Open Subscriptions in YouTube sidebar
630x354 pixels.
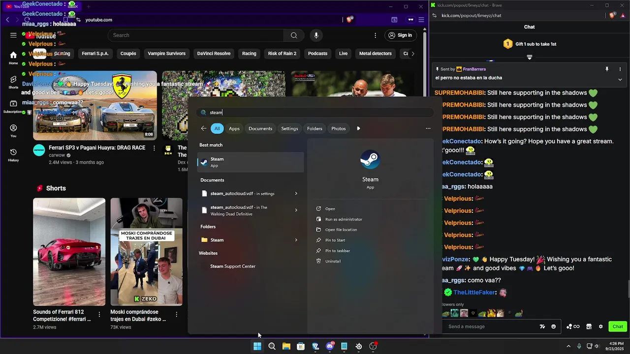click(13, 106)
